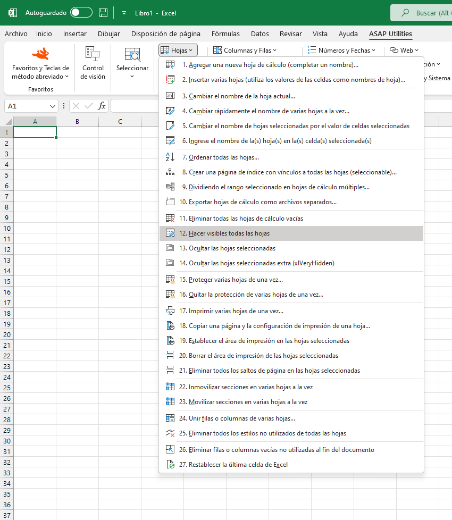The width and height of the screenshot is (452, 520).
Task: Click icon for Dividiendo el rango seleccionado
Action: 170,187
